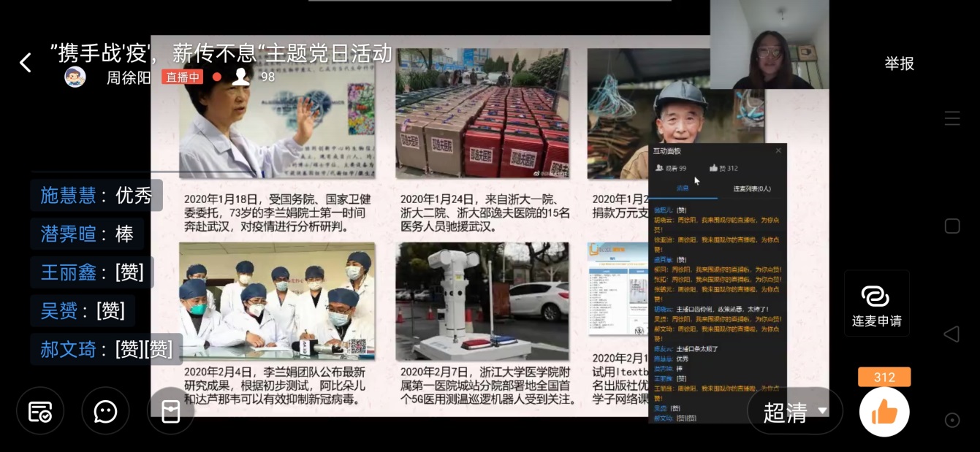Click 郝文琦's comment in chat overlay

(x=107, y=349)
